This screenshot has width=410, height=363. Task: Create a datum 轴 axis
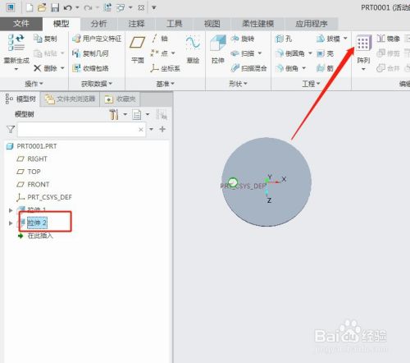click(159, 39)
